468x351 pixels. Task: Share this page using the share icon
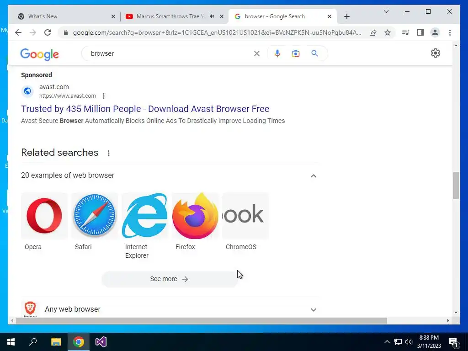click(373, 32)
